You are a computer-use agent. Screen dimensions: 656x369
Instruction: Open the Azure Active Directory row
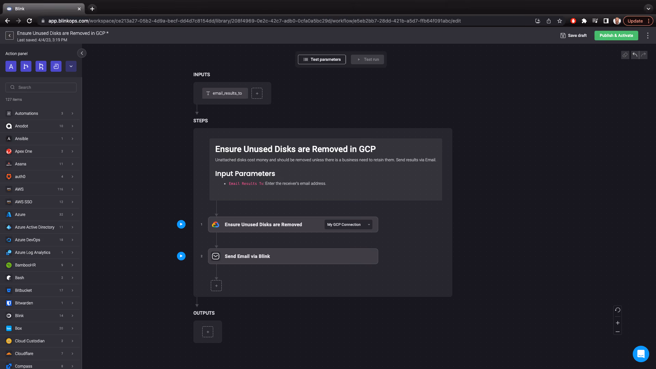pyautogui.click(x=40, y=227)
